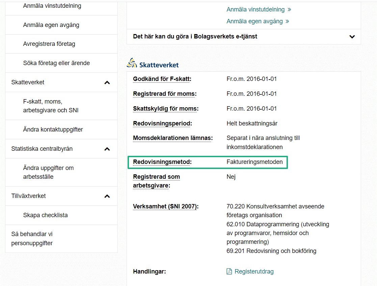Expand 'Det här kan du göra i Bolagsverkets e-tjänst'
Screen dimensions: 377x286
tap(352, 37)
